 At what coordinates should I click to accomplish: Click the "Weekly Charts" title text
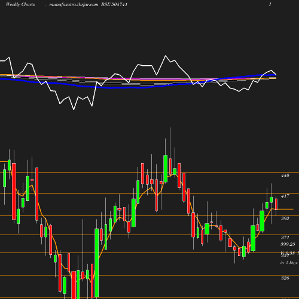point(20,4)
